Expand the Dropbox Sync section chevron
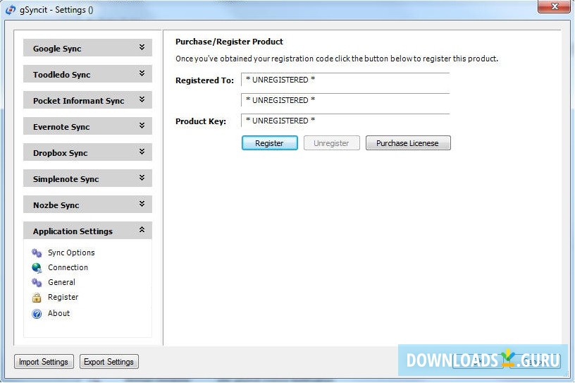575x383 pixels. coord(142,152)
